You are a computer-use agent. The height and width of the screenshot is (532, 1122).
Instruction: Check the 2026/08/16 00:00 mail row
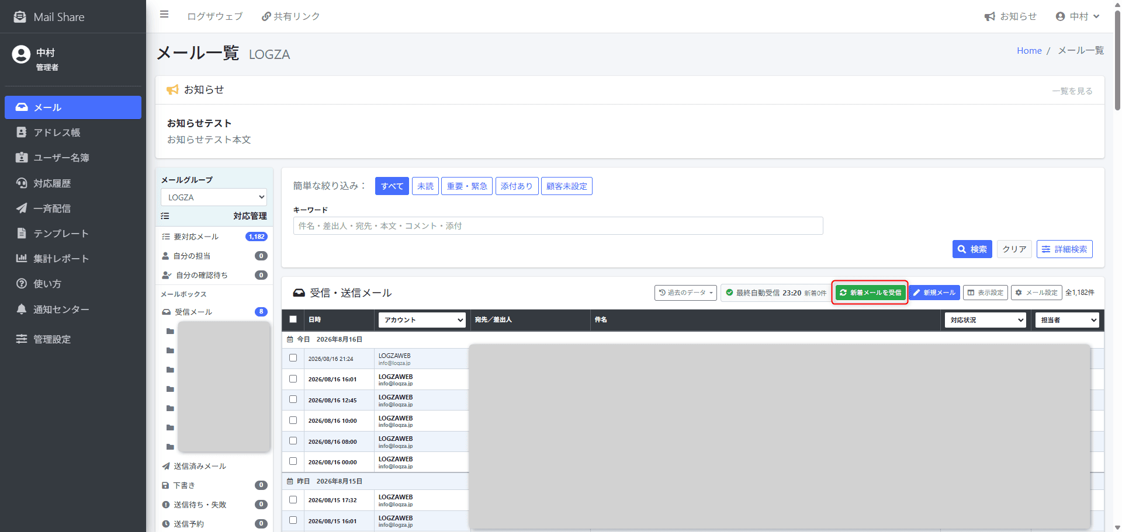coord(293,461)
